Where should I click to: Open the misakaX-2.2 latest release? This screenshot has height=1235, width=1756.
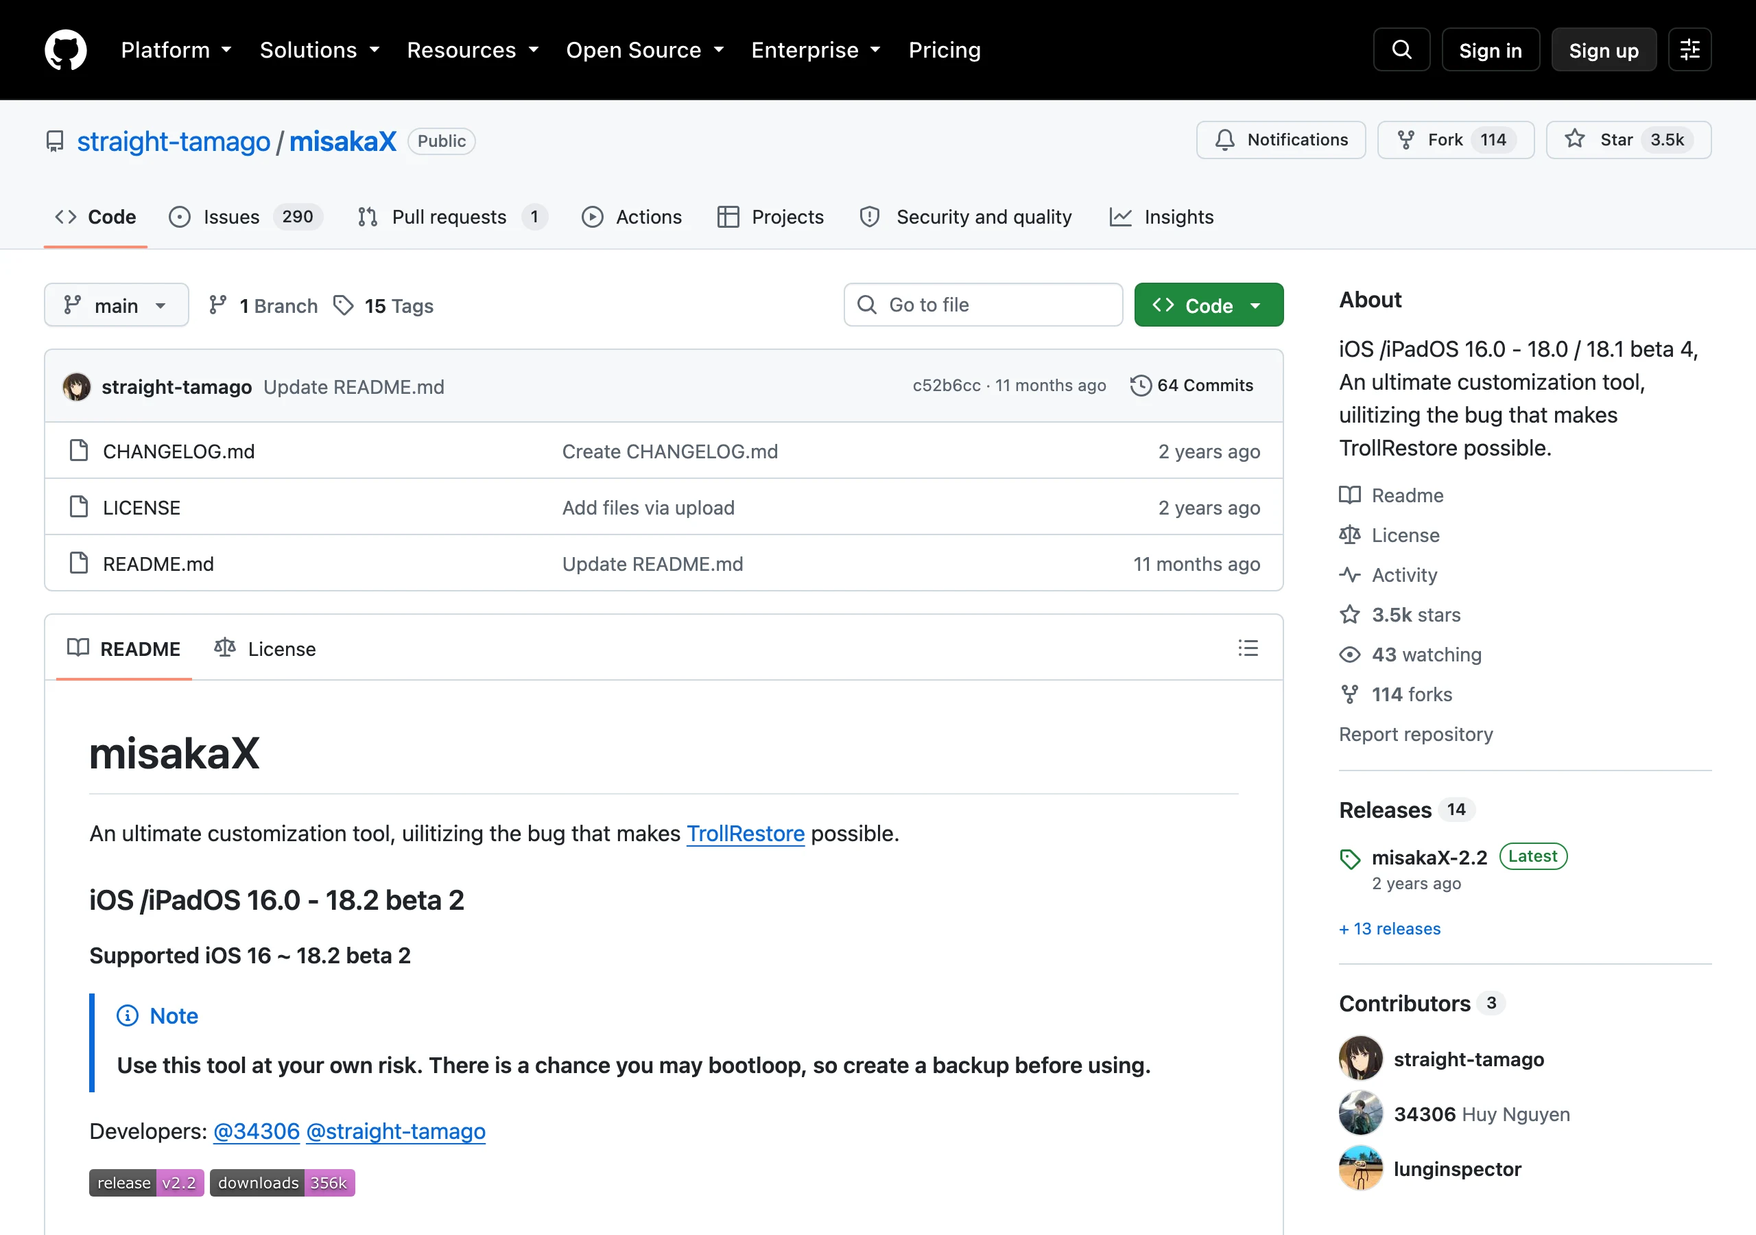point(1429,857)
